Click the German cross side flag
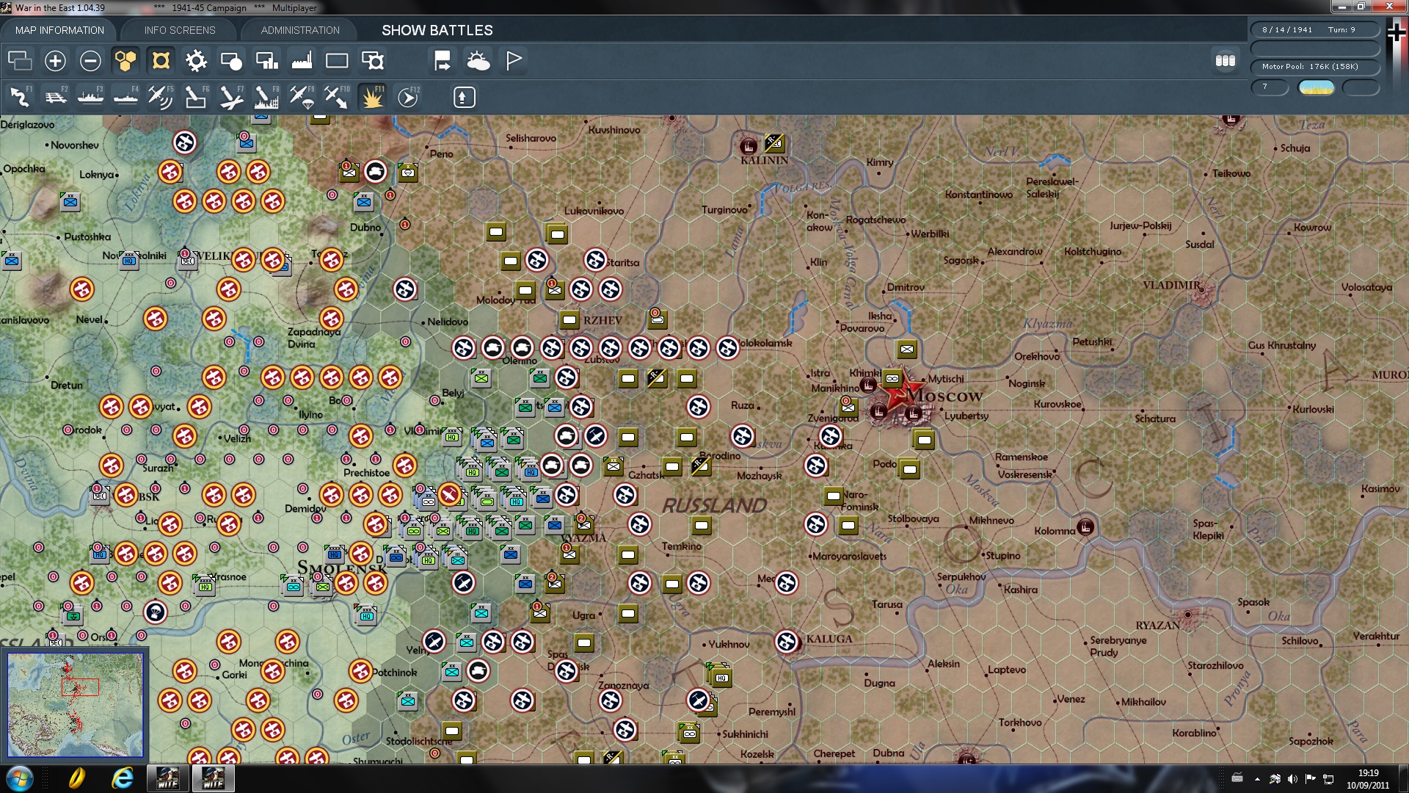This screenshot has width=1409, height=793. tap(1396, 32)
